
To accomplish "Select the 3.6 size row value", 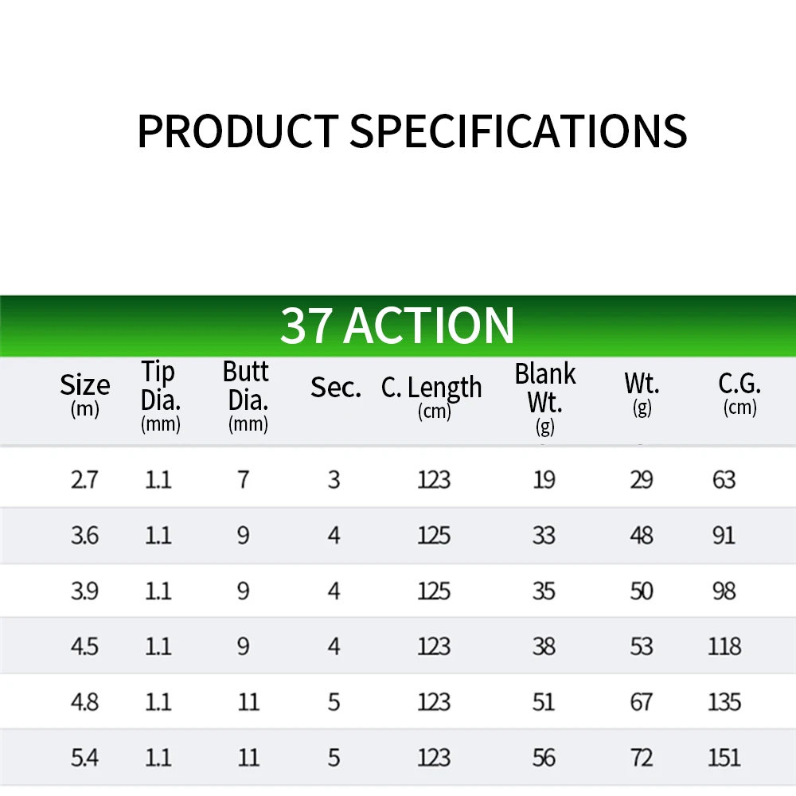I will (84, 536).
